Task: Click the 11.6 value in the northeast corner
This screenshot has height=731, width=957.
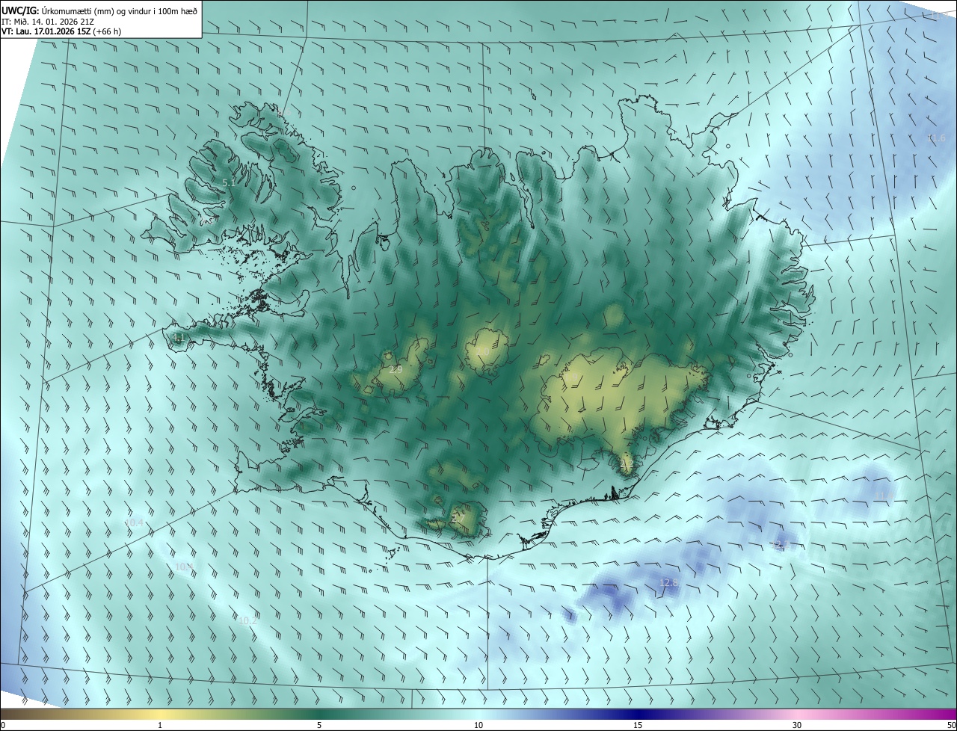Action: 936,138
